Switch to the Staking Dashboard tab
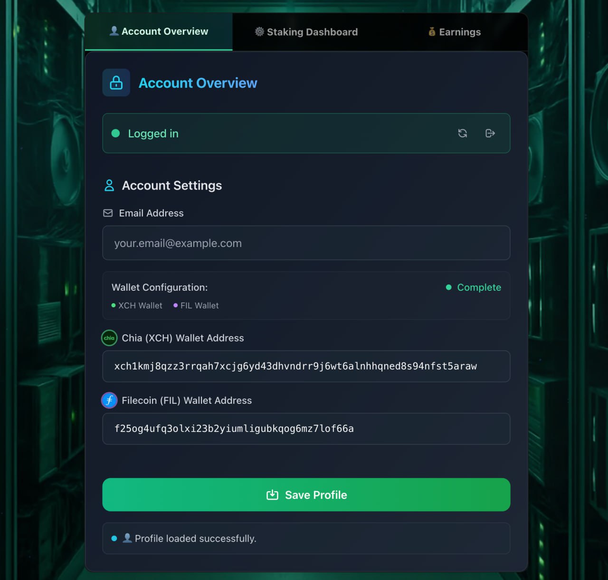This screenshot has width=608, height=580. click(x=306, y=32)
